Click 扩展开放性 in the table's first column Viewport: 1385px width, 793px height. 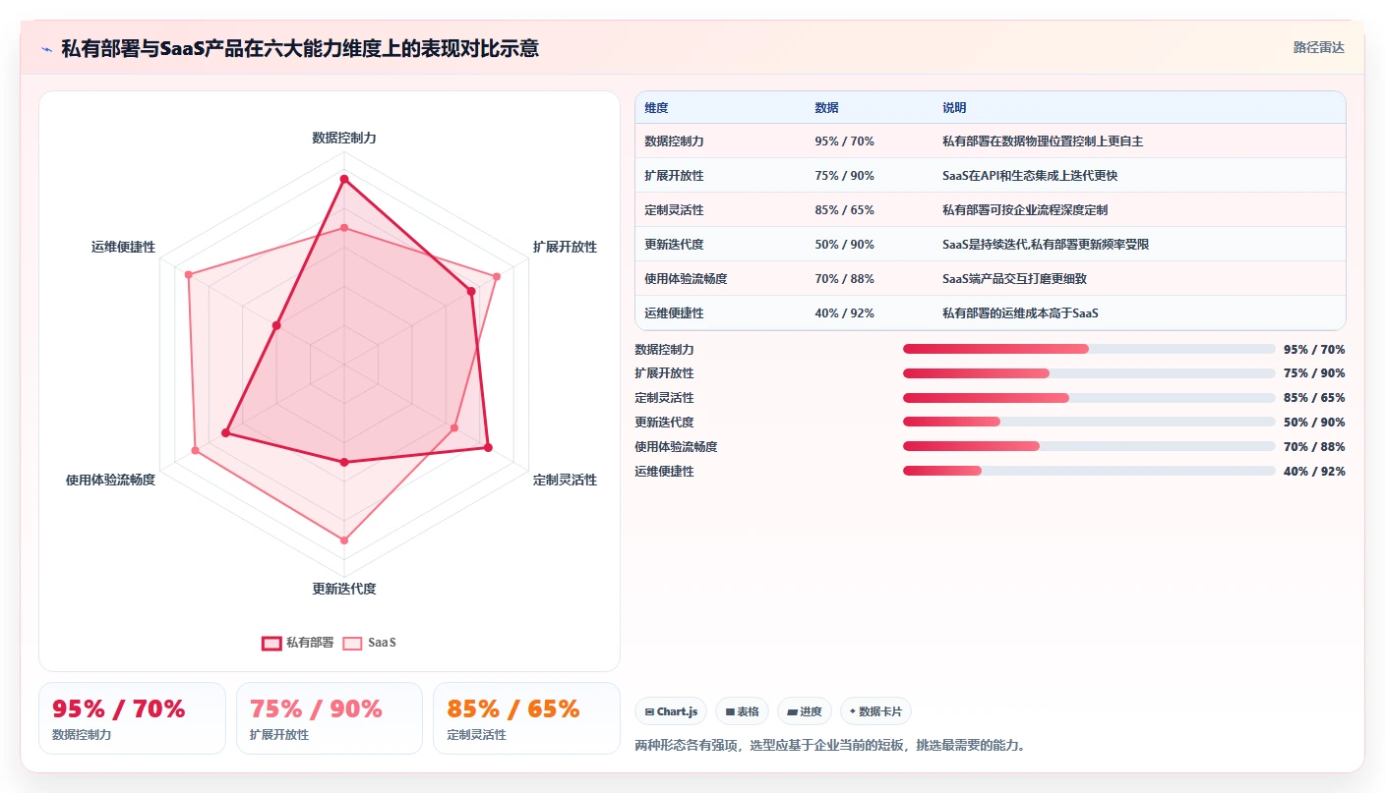(x=674, y=176)
